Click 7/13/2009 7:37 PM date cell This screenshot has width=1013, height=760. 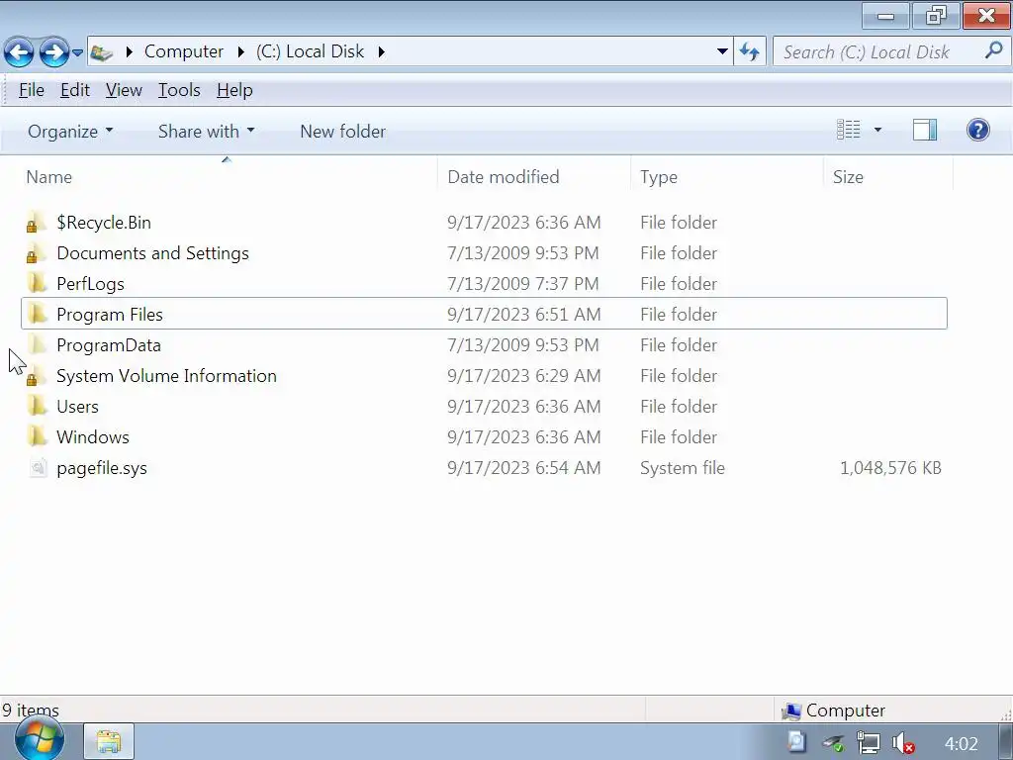[x=522, y=284]
